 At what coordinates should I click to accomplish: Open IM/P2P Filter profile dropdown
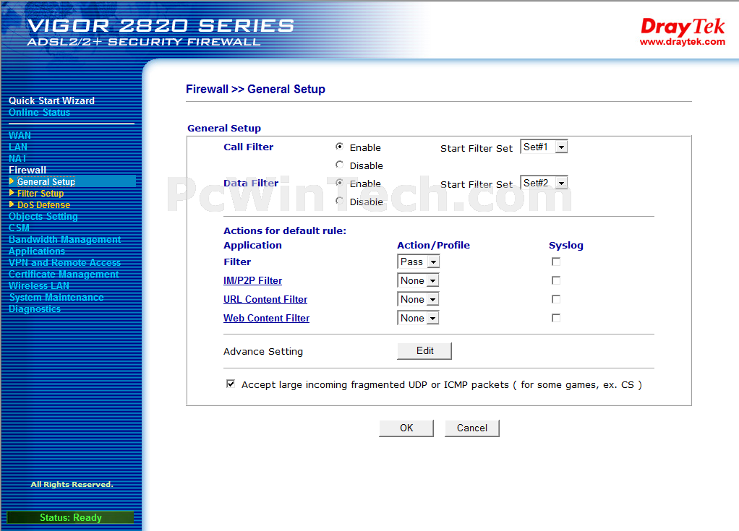click(419, 280)
